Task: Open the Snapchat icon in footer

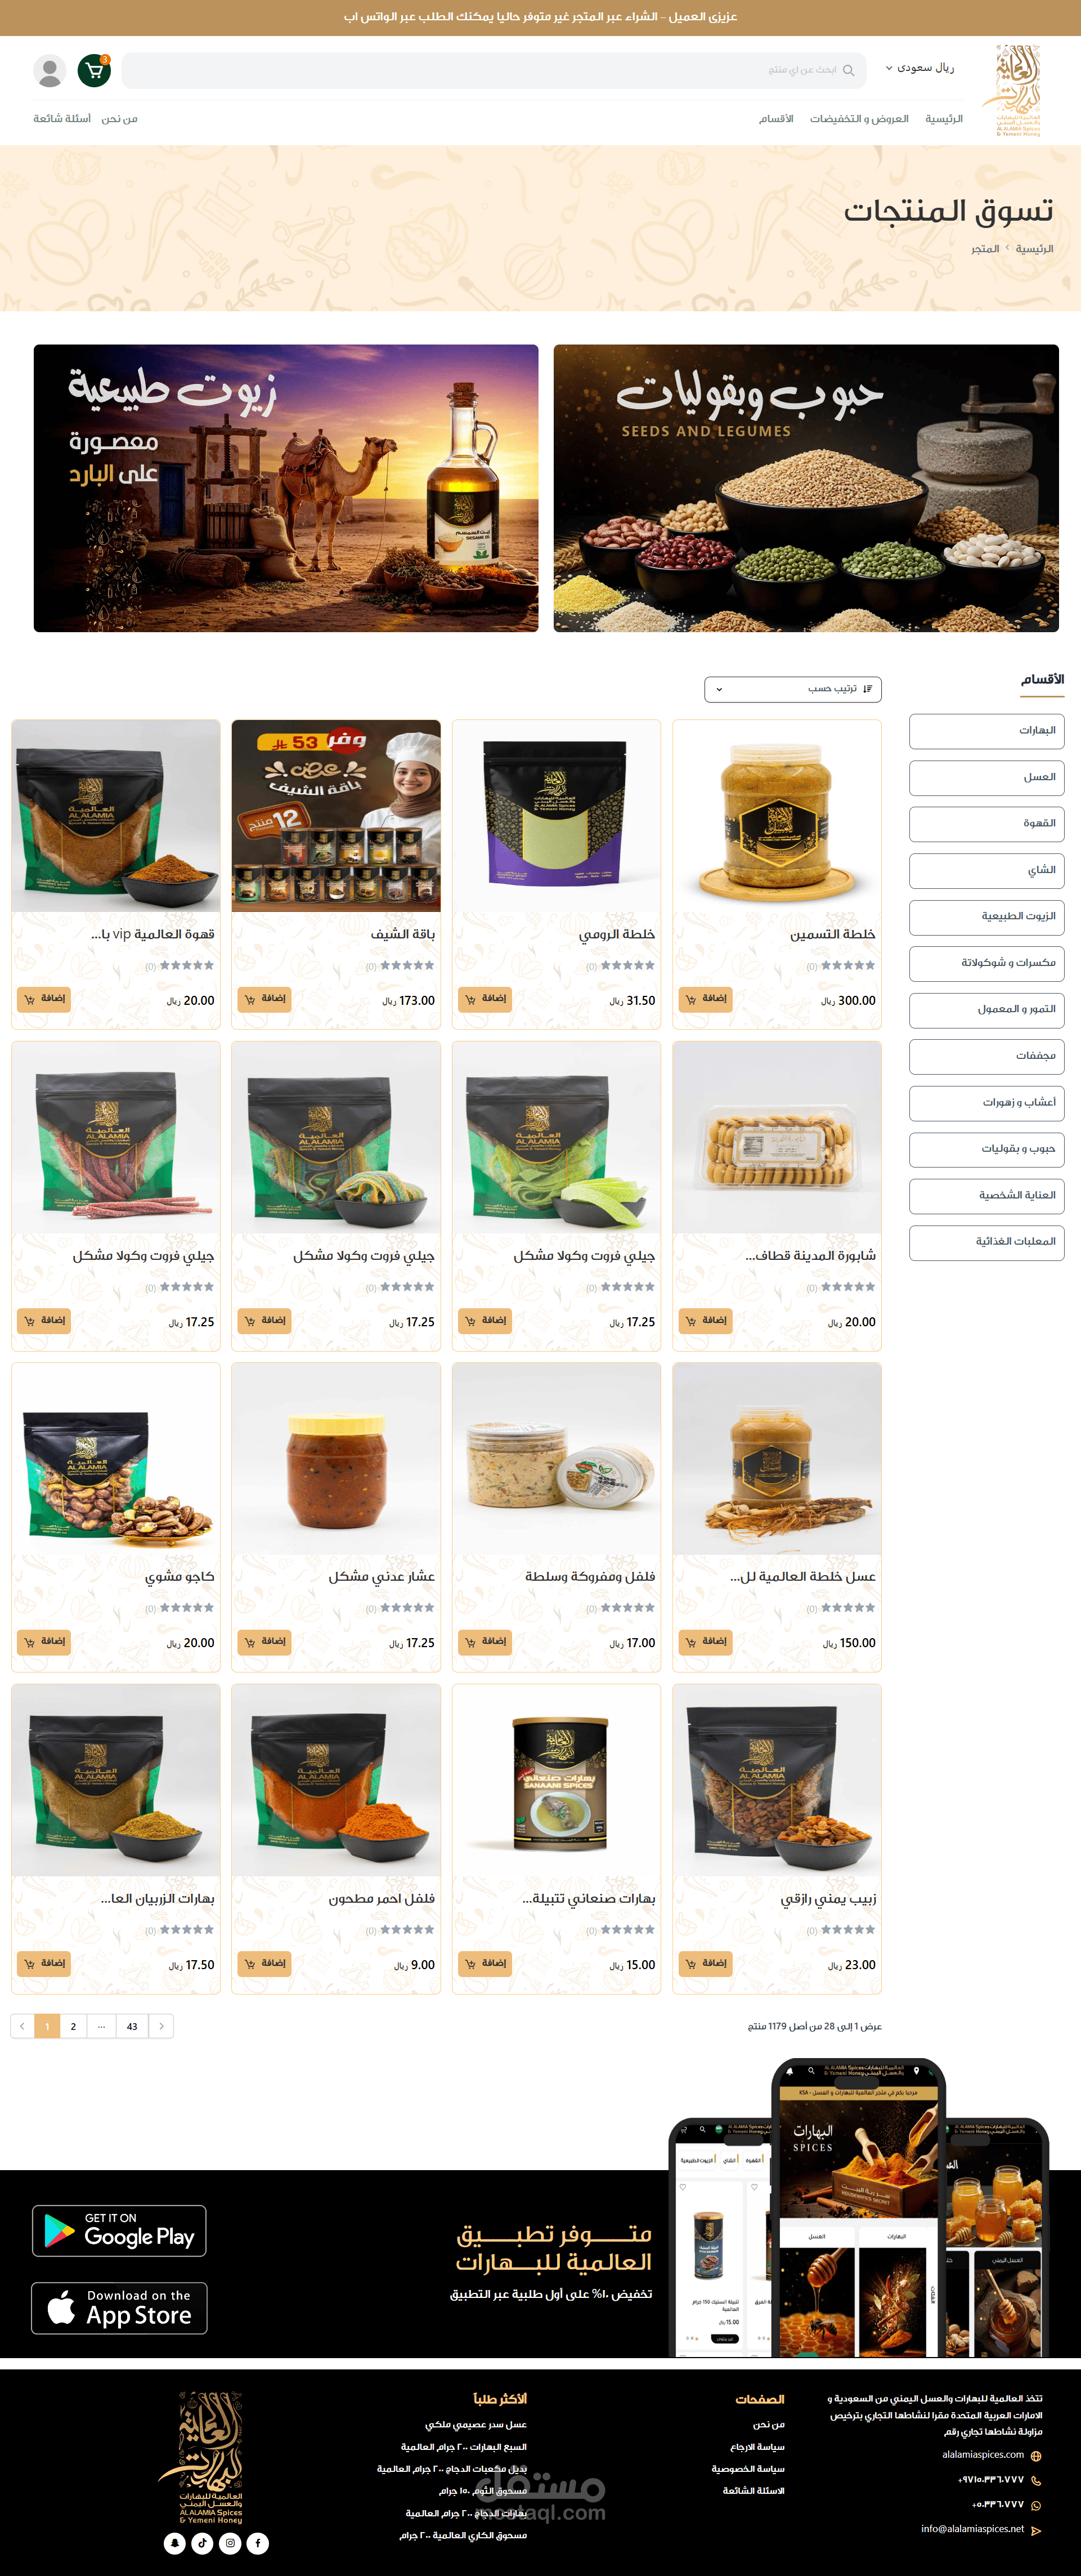Action: (x=175, y=2543)
